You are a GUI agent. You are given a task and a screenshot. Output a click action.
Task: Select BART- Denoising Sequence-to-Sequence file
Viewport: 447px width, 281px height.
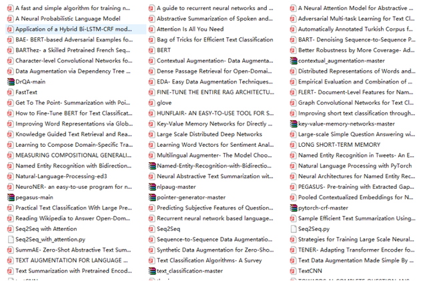(357, 39)
